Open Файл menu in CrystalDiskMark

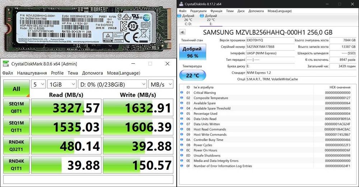(x=8, y=73)
